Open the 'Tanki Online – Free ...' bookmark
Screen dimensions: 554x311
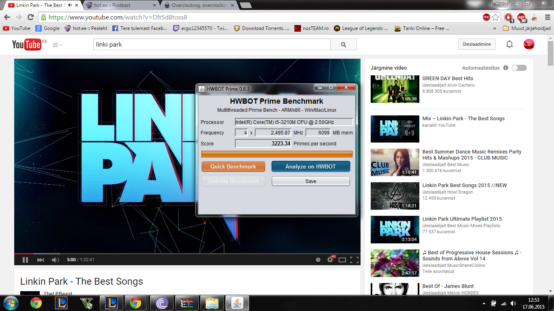[x=422, y=28]
